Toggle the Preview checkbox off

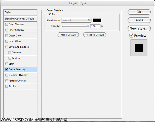point(131,36)
